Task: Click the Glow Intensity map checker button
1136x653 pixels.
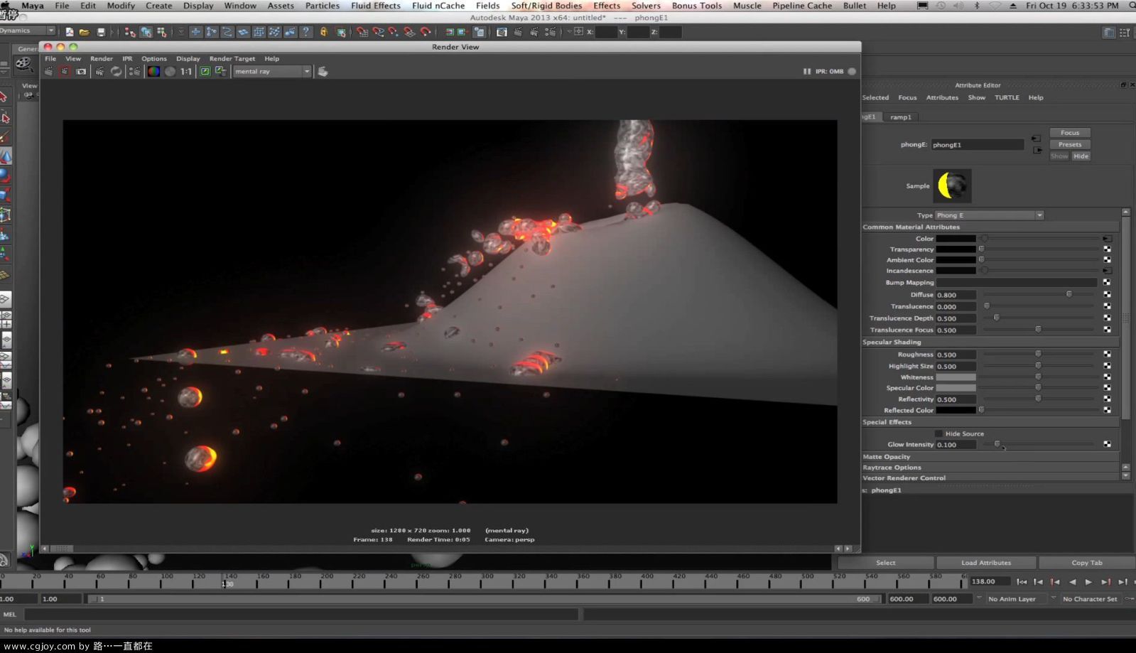Action: pos(1107,444)
